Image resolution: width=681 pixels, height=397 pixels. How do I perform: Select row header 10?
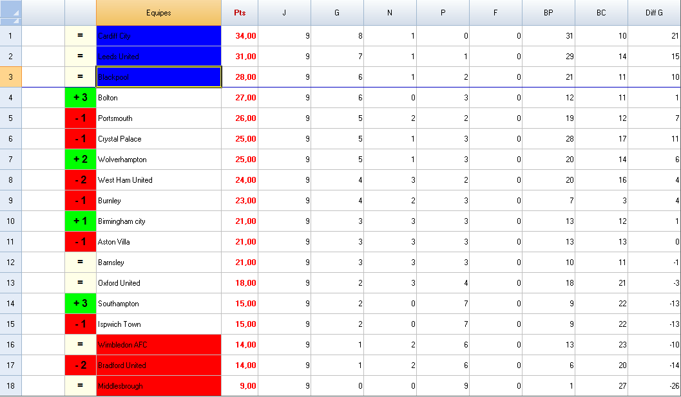11,221
